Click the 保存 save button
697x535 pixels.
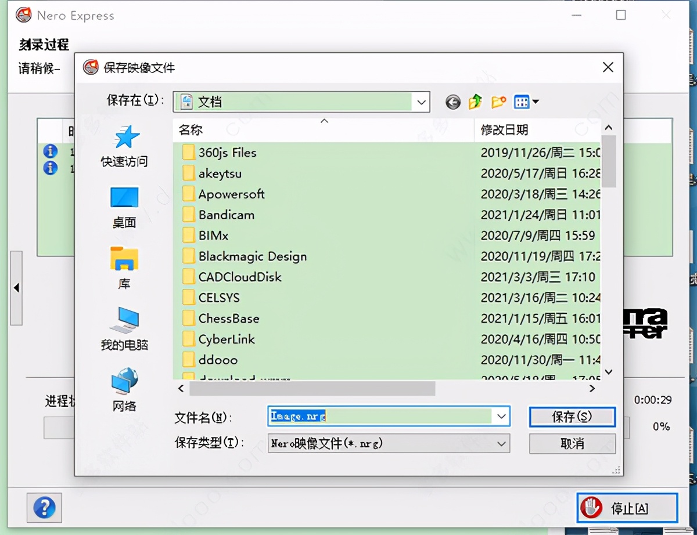tap(572, 416)
